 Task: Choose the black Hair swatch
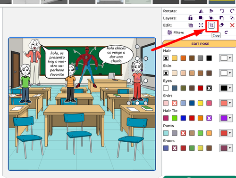209,58
